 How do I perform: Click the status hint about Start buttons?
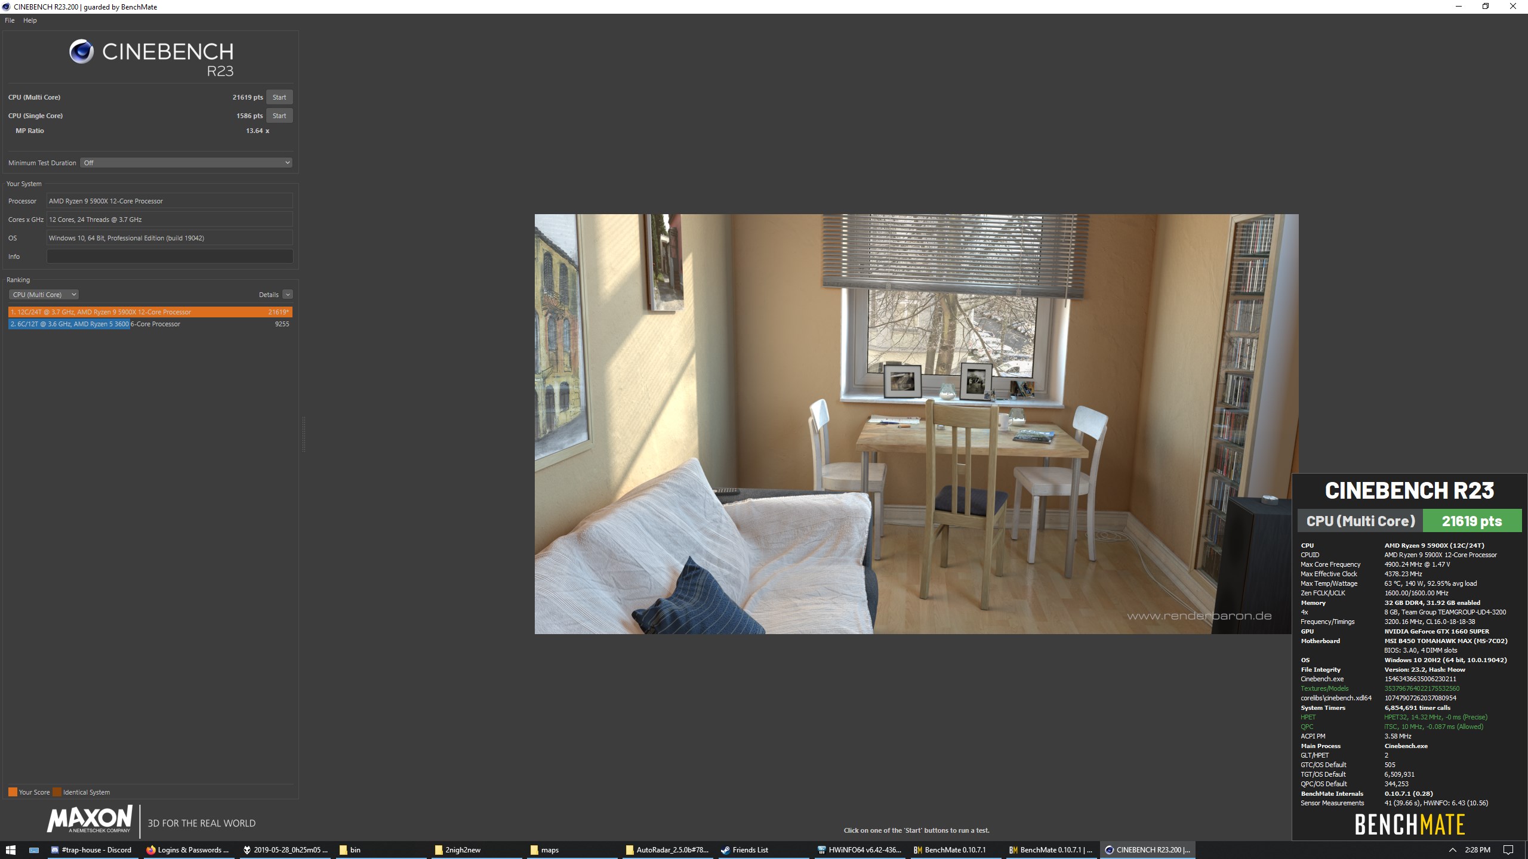(916, 830)
